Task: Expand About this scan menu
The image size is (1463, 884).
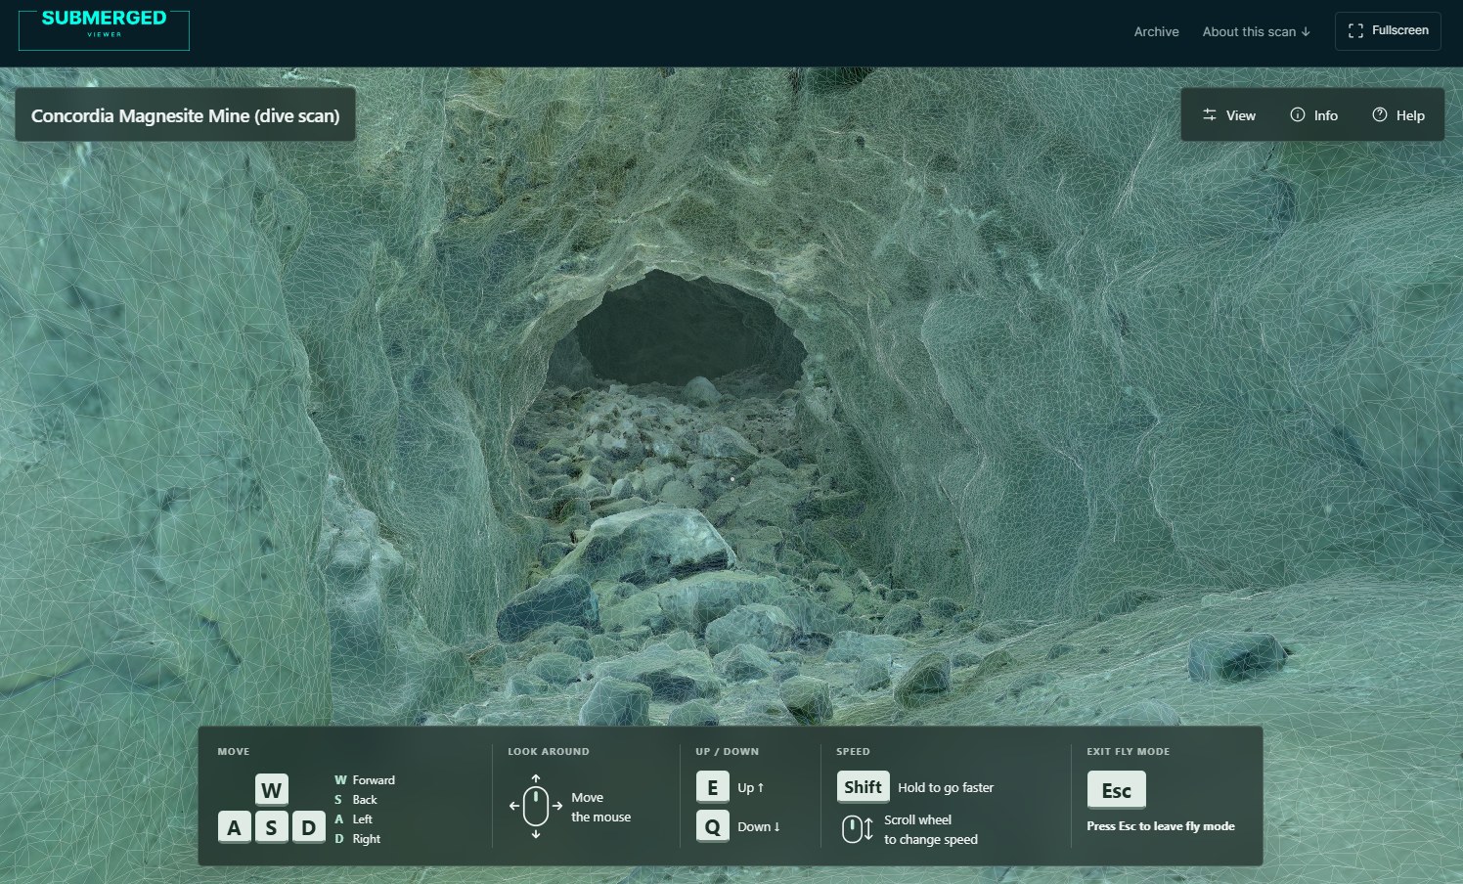Action: click(x=1256, y=31)
